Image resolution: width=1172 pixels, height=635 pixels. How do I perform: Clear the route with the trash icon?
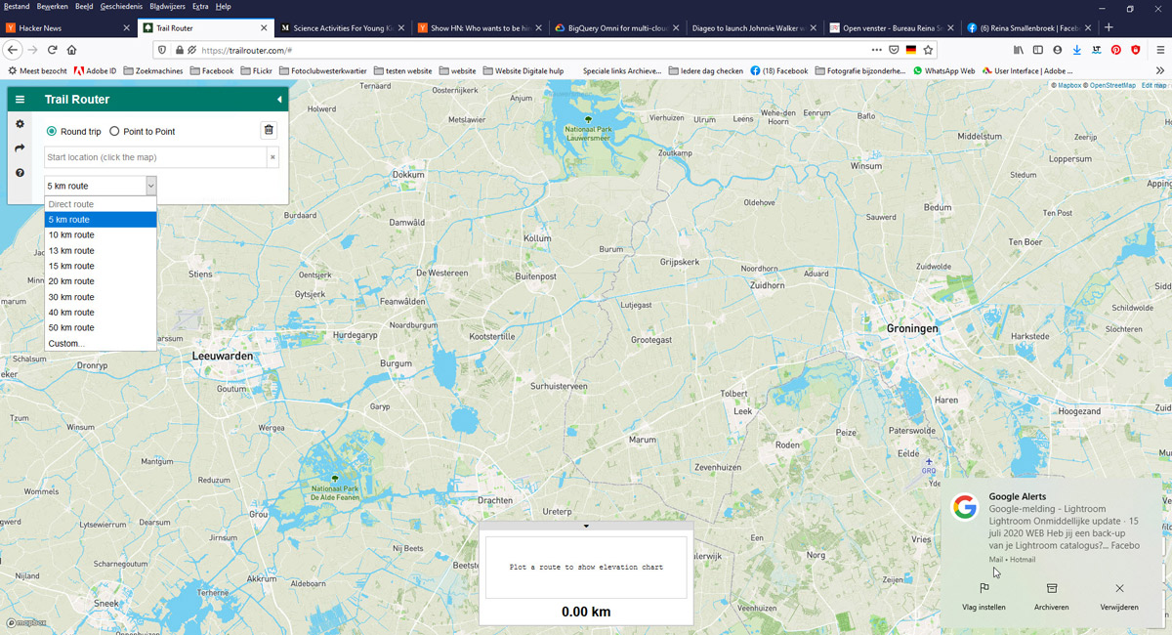[270, 131]
